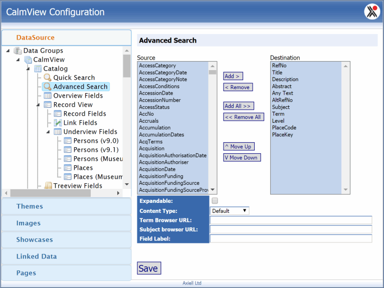Select AcquisitionDate in Source list
Viewport: 384px width, 288px height.
click(157, 169)
